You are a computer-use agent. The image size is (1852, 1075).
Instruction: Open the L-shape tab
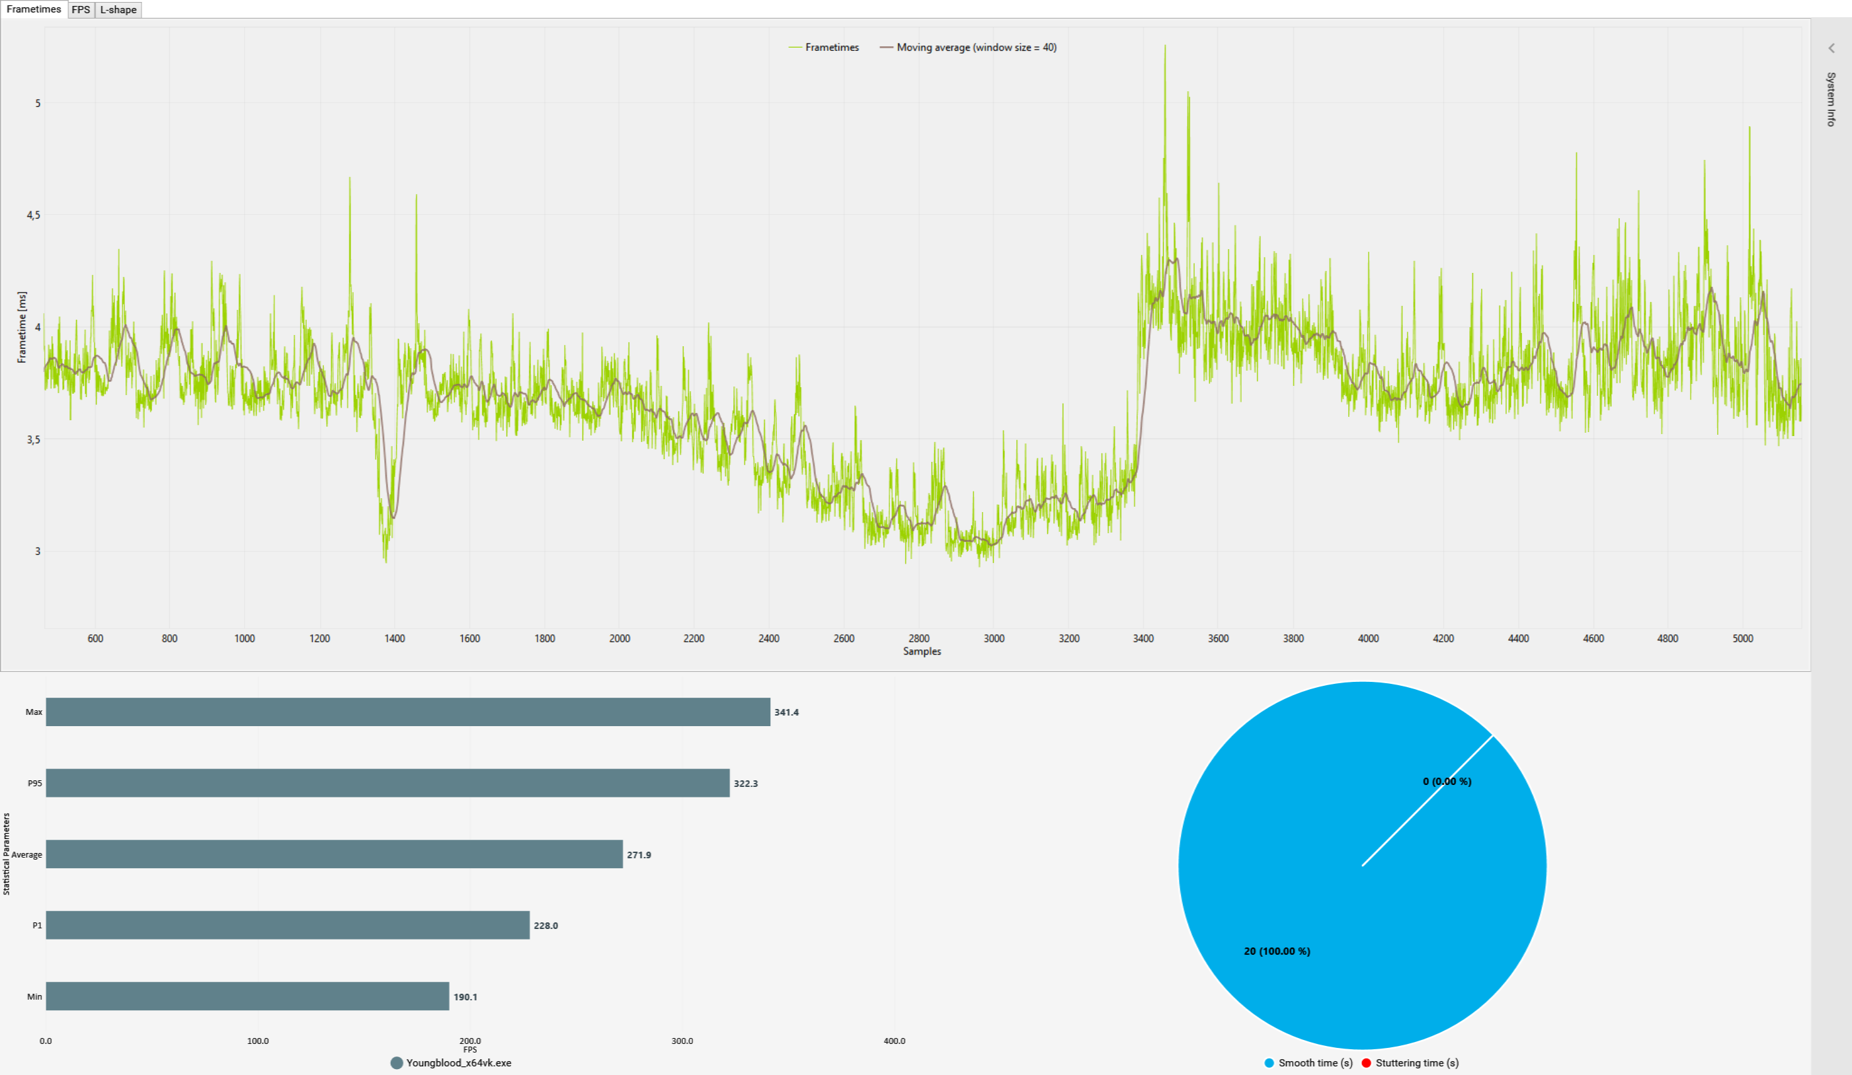[x=118, y=9]
